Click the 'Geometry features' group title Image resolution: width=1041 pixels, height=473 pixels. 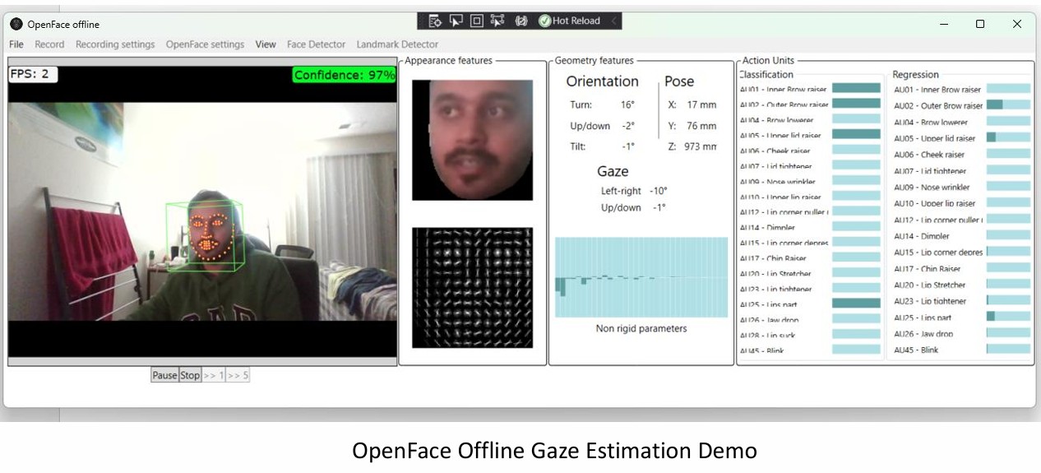pyautogui.click(x=595, y=60)
